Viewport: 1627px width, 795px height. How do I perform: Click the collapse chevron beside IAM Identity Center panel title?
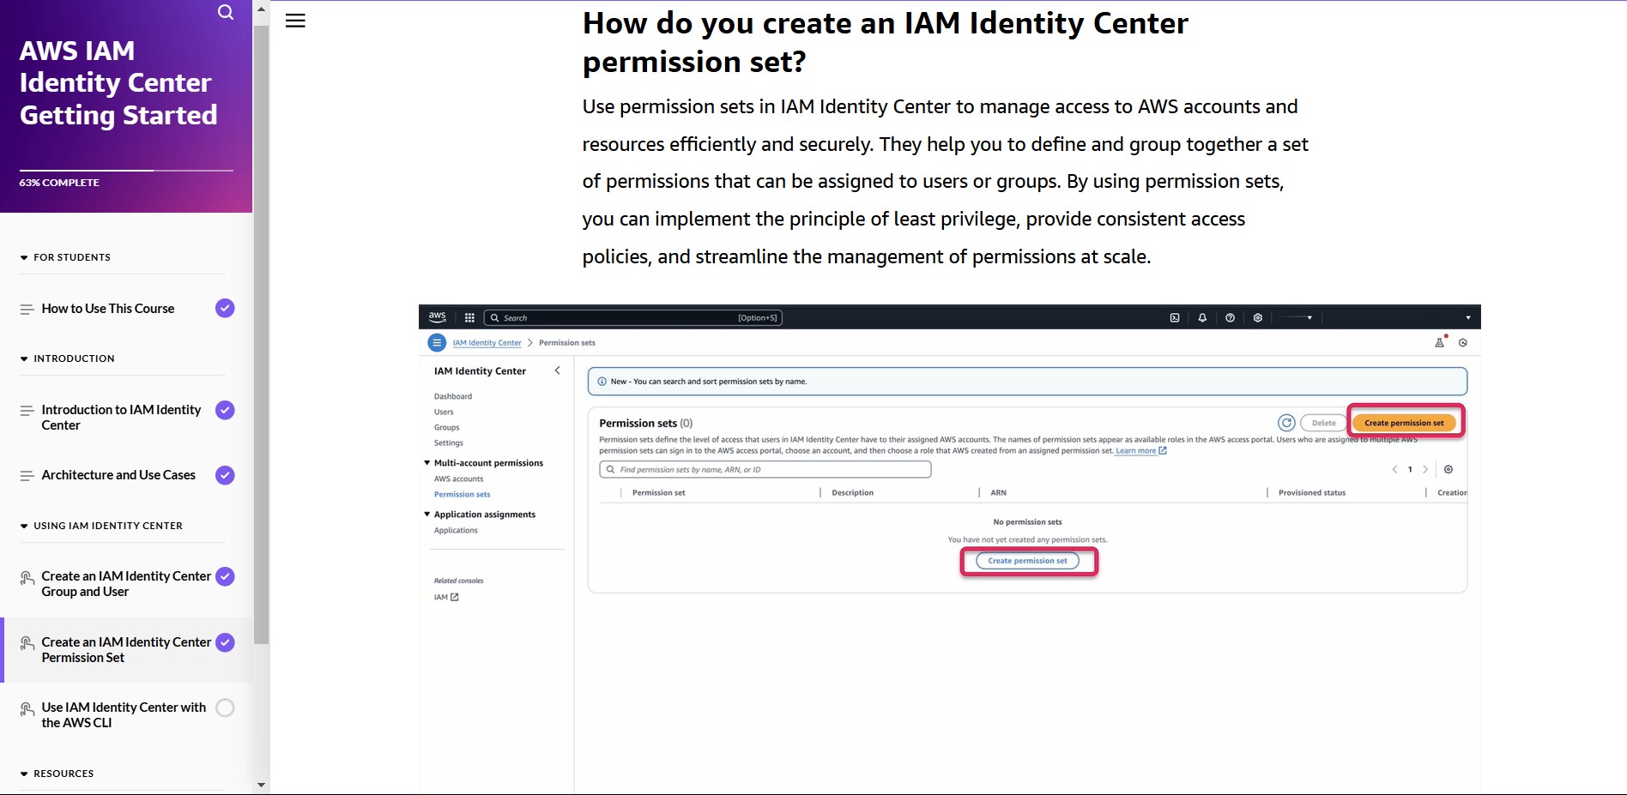[x=558, y=370]
